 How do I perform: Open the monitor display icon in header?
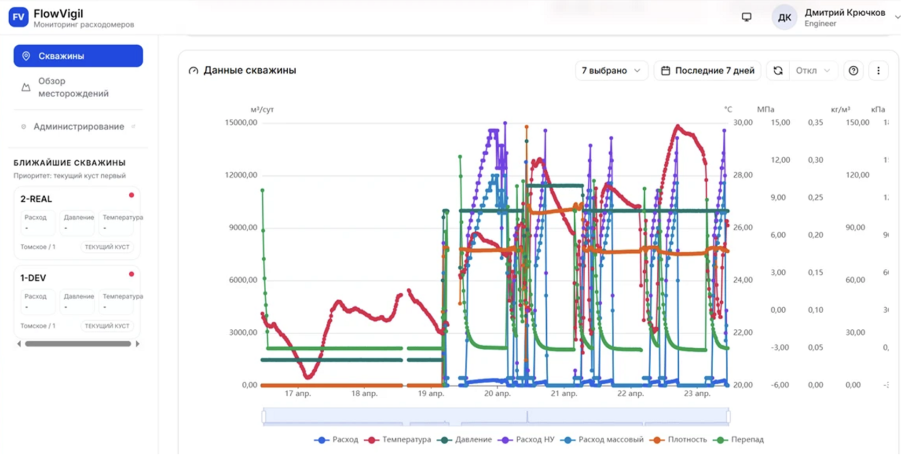click(746, 17)
